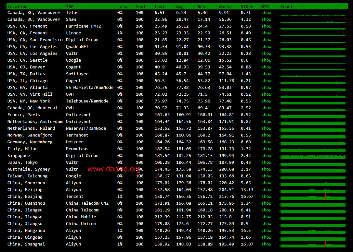Open show for Milan Prometeus row
The image size is (353, 252).
pyautogui.click(x=266, y=149)
